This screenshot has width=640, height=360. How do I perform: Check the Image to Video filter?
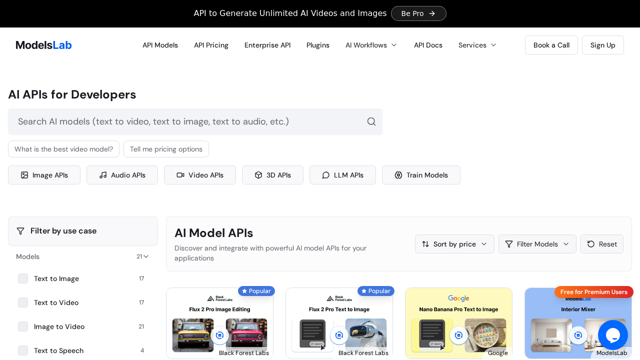tap(23, 326)
